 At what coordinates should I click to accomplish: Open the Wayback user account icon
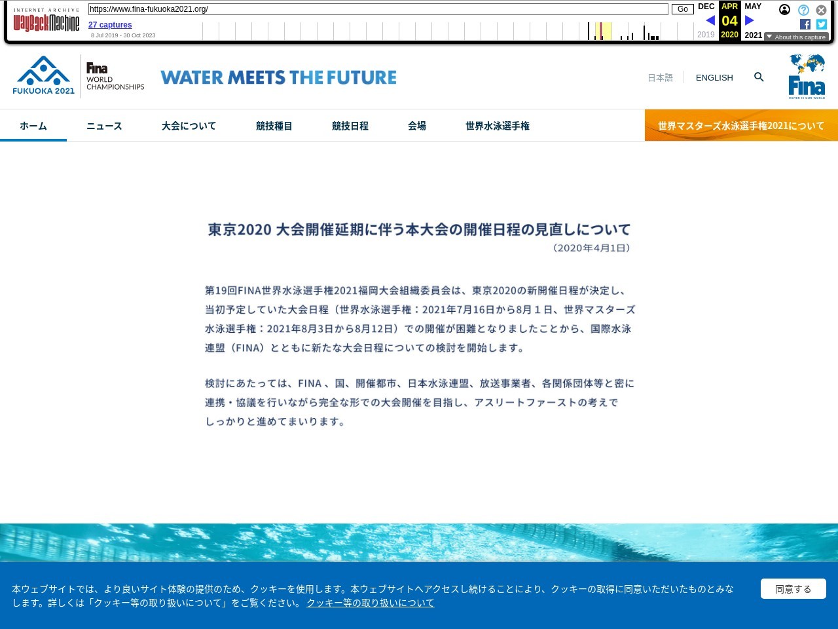[x=784, y=10]
